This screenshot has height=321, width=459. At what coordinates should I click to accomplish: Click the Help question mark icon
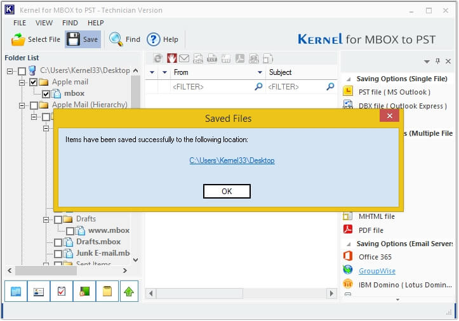[154, 39]
